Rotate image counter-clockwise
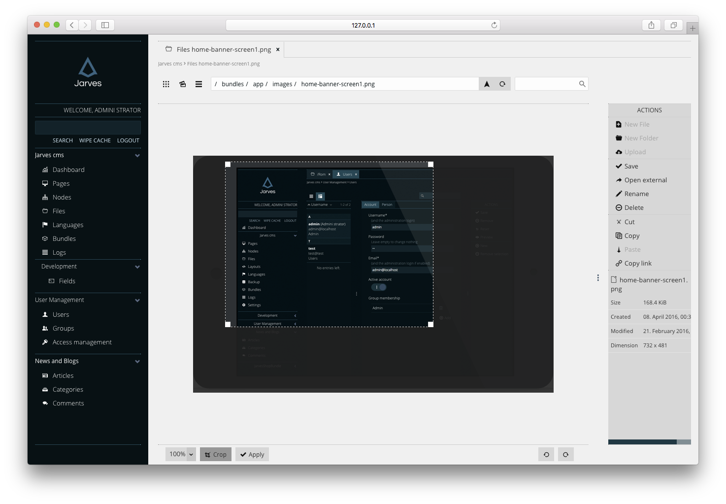726x504 pixels. 546,455
